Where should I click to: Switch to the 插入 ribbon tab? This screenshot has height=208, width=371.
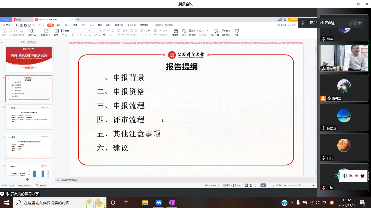point(58,25)
